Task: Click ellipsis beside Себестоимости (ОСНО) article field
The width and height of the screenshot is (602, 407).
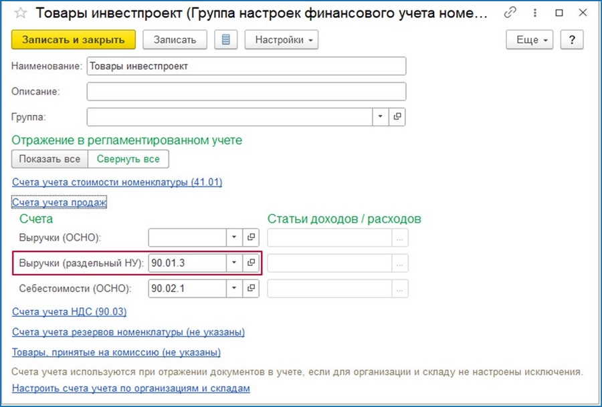Action: [x=400, y=289]
